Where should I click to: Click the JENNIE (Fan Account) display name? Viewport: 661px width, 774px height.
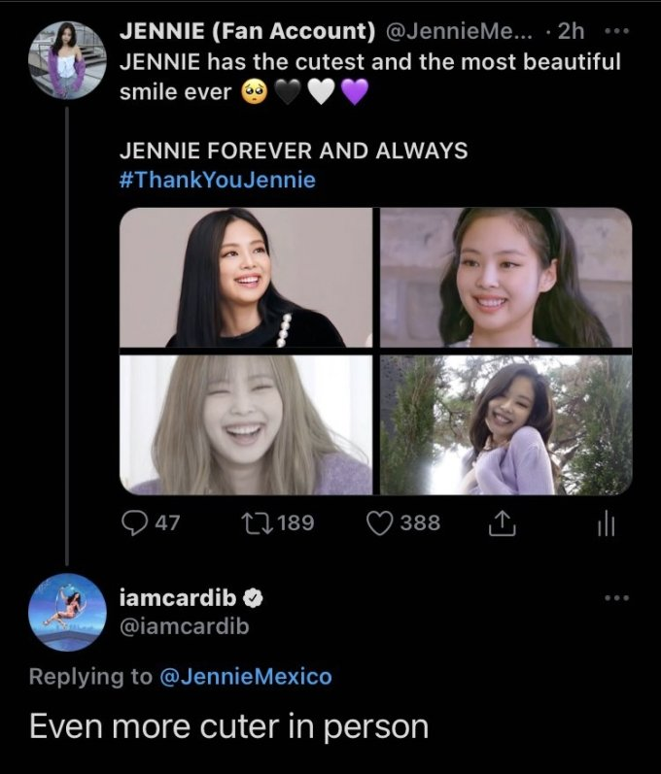[247, 31]
